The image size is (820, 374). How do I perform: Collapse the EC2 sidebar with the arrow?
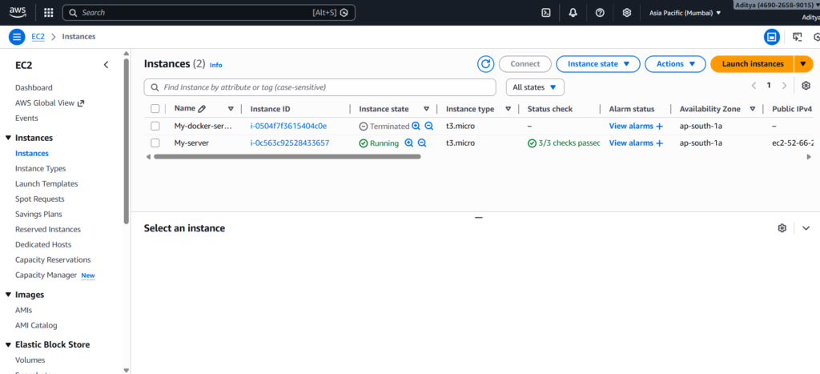click(106, 65)
